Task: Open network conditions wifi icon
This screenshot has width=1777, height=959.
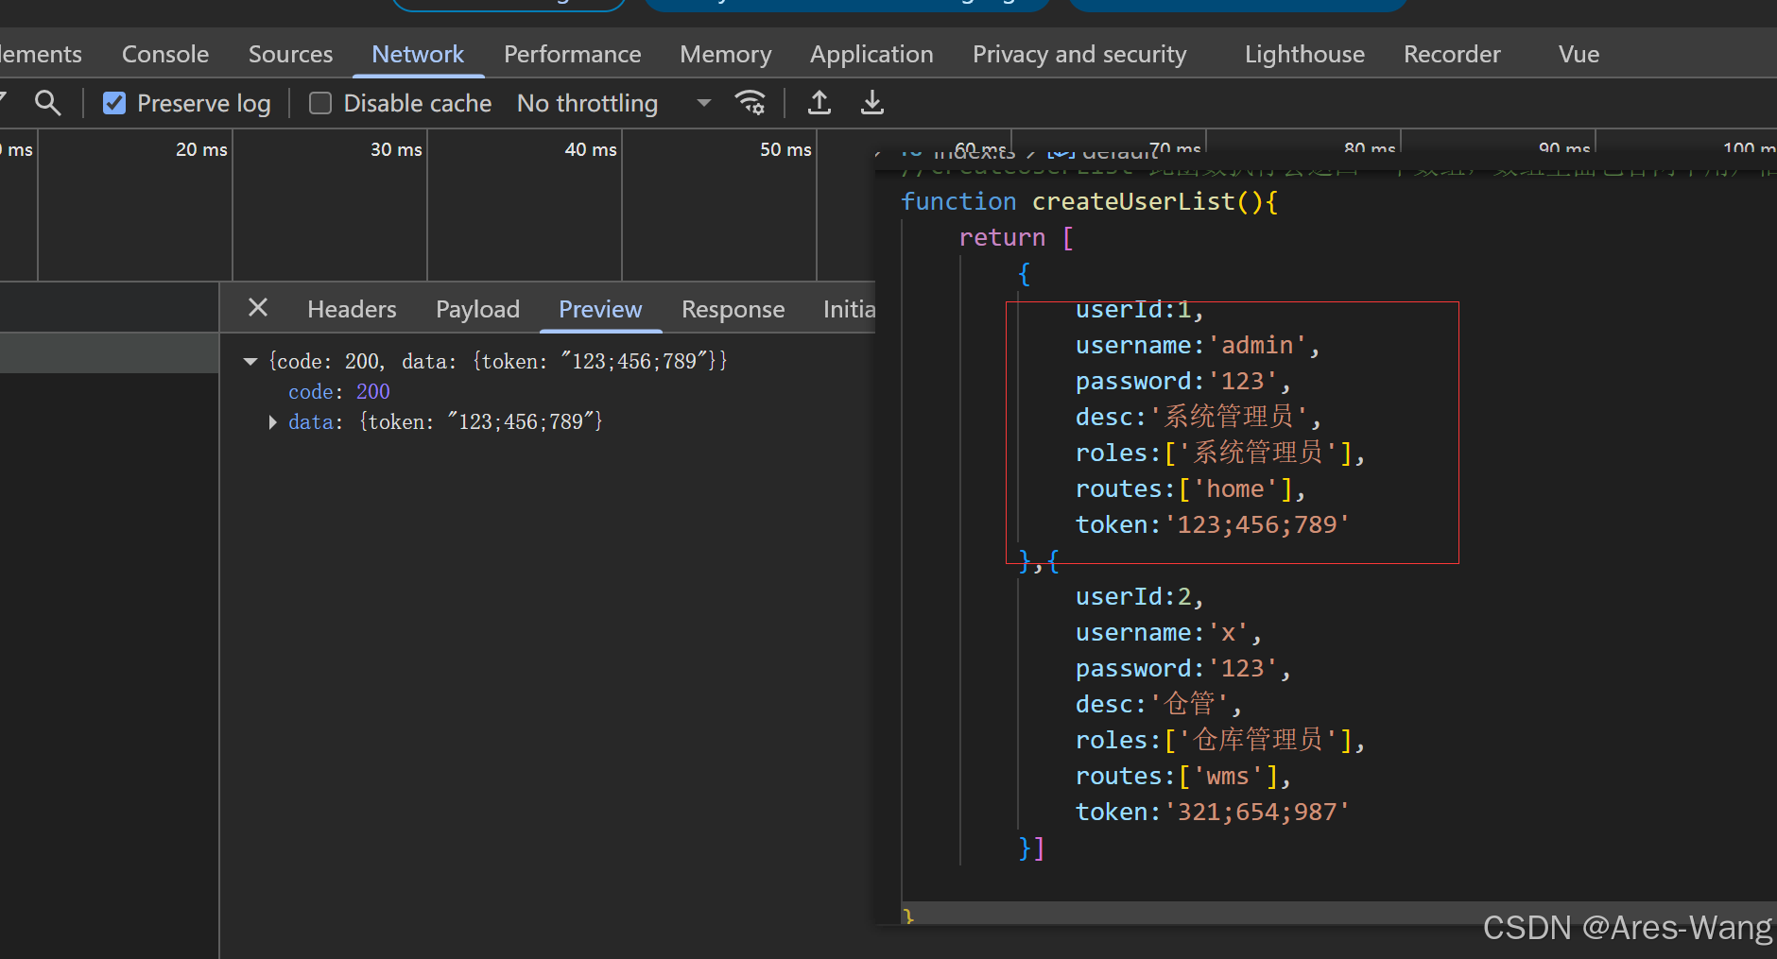Action: [750, 103]
